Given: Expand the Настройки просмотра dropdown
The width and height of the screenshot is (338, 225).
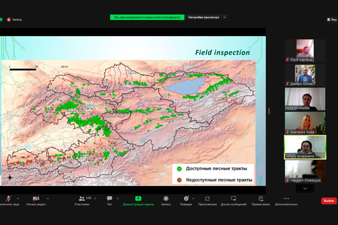Looking at the screenshot, I should tap(207, 17).
